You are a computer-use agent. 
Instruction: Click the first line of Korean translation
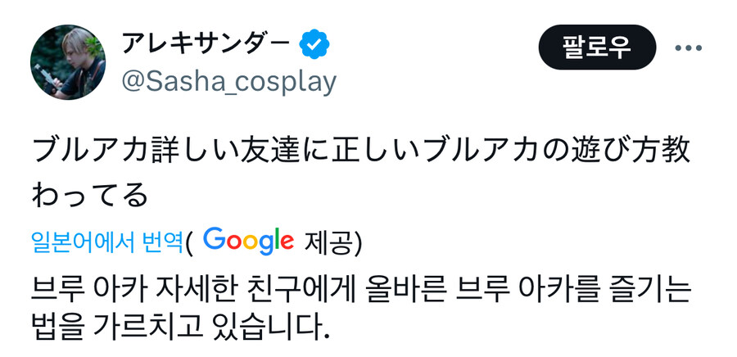point(361,288)
